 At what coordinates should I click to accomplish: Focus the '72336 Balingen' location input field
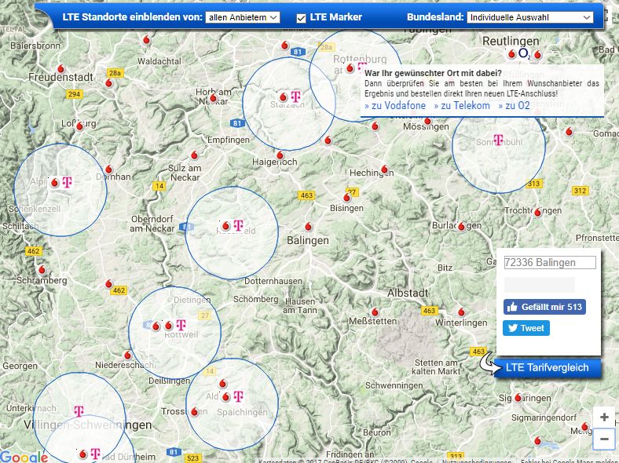click(x=550, y=263)
